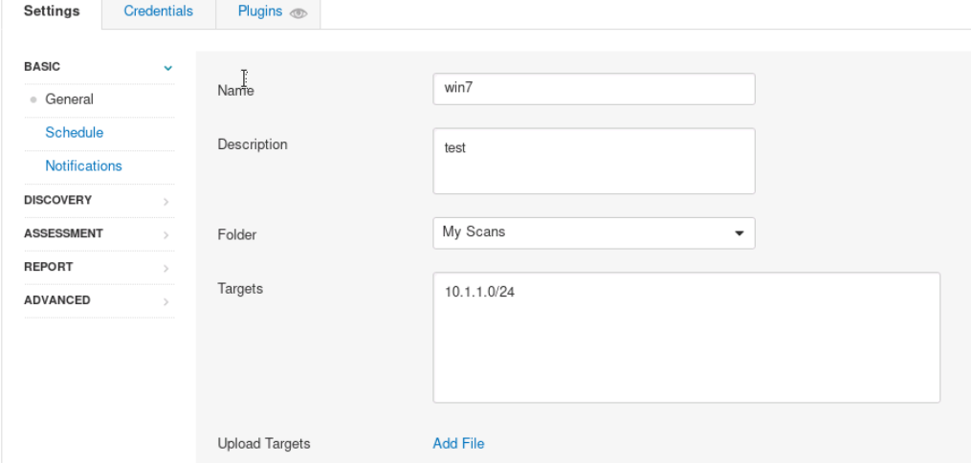The height and width of the screenshot is (463, 971).
Task: Click the DISCOVERY section heading
Action: [x=57, y=201]
